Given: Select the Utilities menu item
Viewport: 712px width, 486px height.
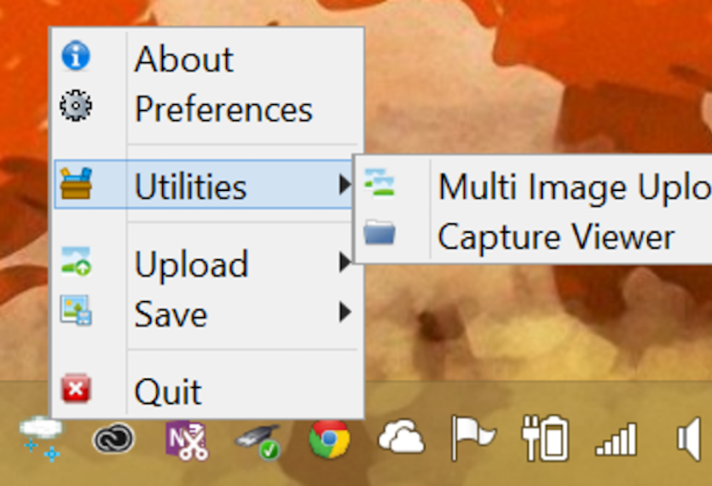Looking at the screenshot, I should [x=204, y=184].
